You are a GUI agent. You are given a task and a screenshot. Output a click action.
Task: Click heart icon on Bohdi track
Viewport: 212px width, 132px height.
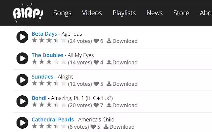96,105
